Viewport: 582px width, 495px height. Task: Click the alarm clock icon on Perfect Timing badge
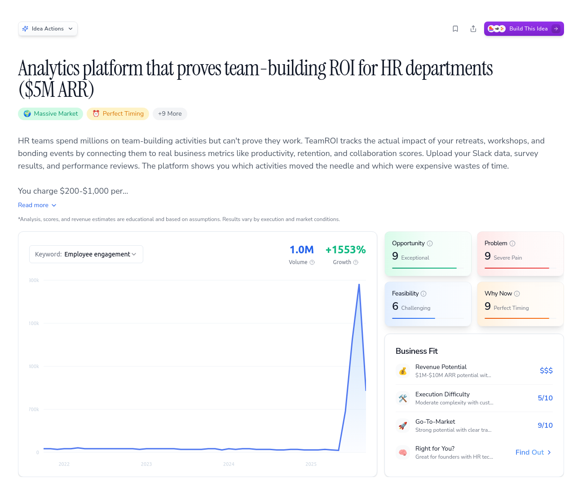(96, 113)
